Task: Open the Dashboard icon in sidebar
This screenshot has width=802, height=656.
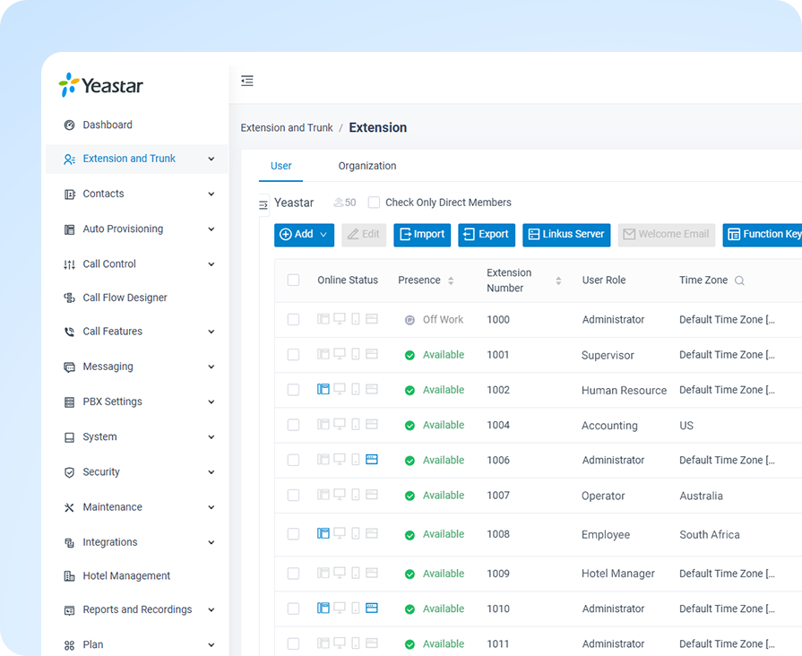Action: click(x=69, y=125)
